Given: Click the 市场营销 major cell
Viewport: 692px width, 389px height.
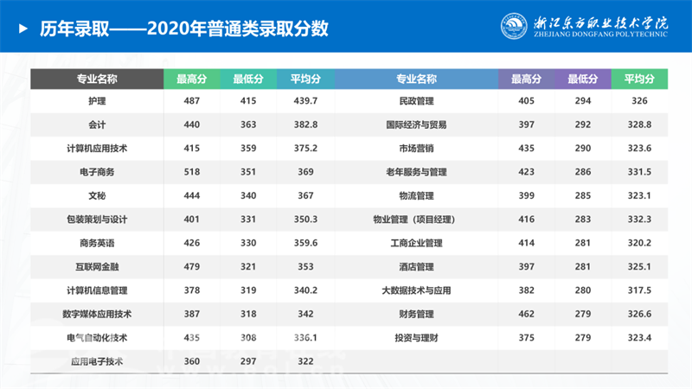Looking at the screenshot, I should pos(417,149).
